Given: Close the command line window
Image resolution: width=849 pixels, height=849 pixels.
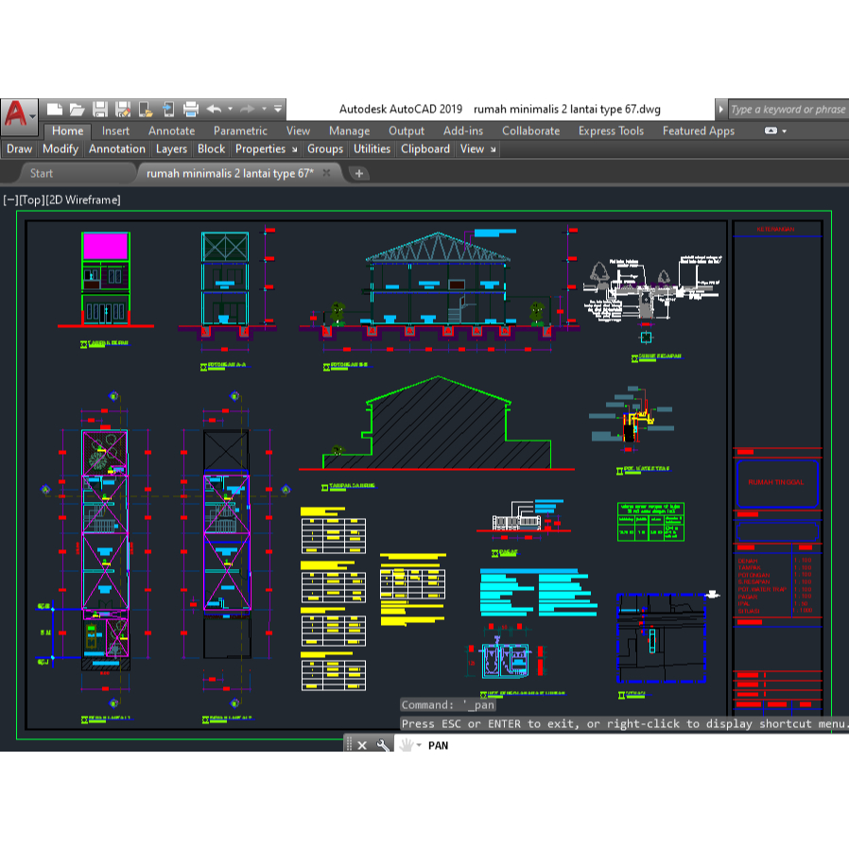Looking at the screenshot, I should point(362,746).
